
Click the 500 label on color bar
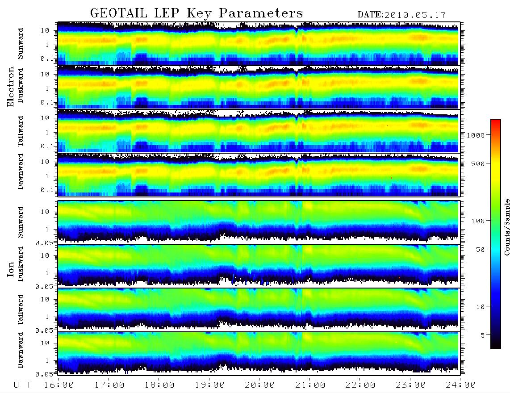(x=478, y=163)
